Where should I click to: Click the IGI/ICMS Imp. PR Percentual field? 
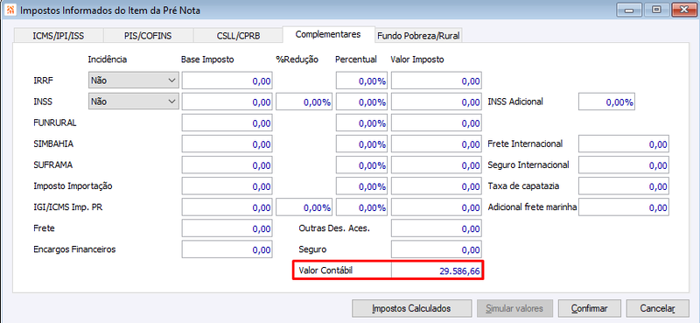pos(361,207)
